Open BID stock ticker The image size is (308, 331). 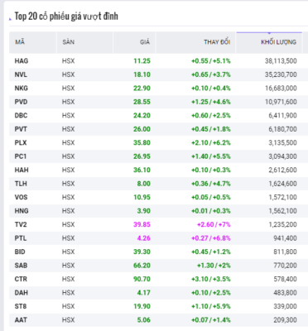click(20, 252)
